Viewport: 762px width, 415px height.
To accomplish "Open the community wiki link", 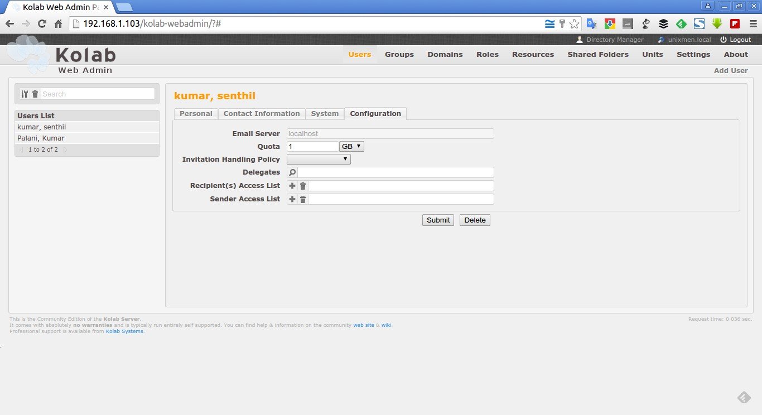I will (x=386, y=325).
